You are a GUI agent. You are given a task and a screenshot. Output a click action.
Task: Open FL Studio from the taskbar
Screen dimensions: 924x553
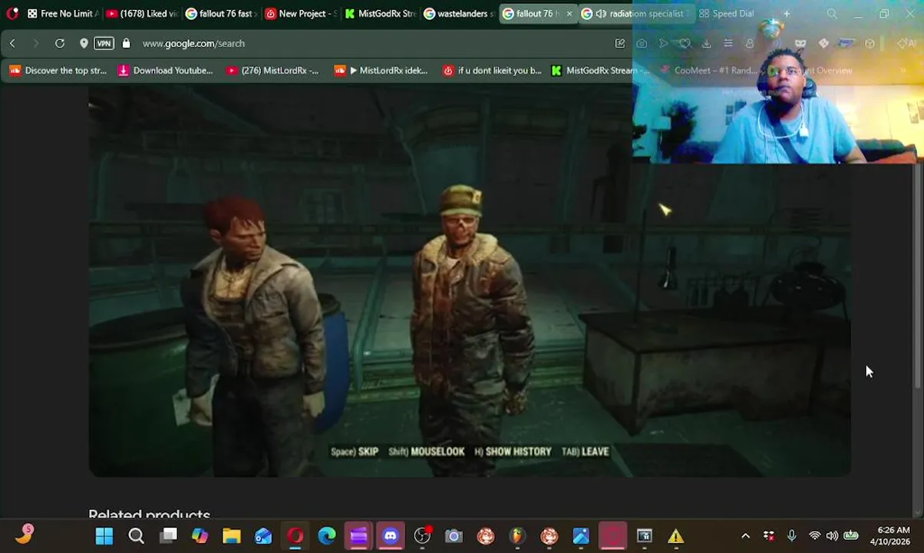(x=517, y=536)
